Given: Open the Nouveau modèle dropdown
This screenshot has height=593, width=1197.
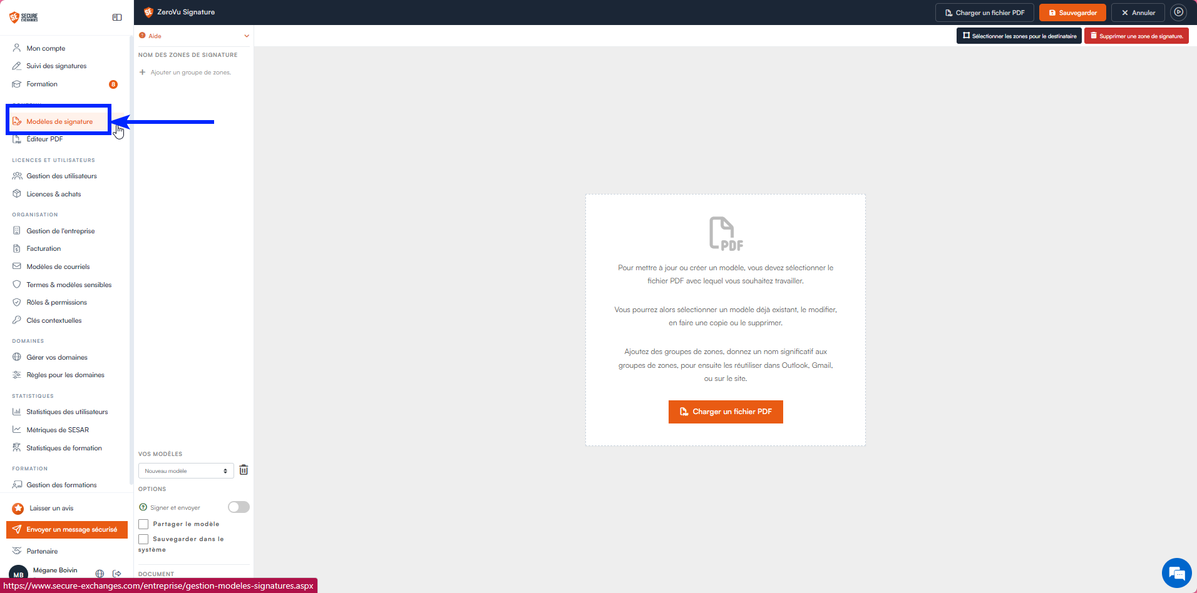Looking at the screenshot, I should click(186, 471).
